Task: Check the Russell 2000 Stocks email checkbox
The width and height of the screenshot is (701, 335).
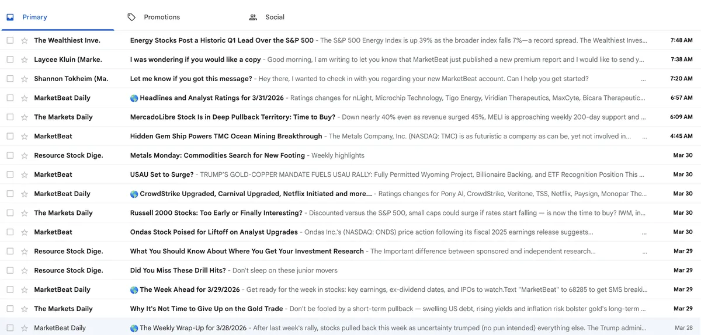Action: click(x=10, y=213)
